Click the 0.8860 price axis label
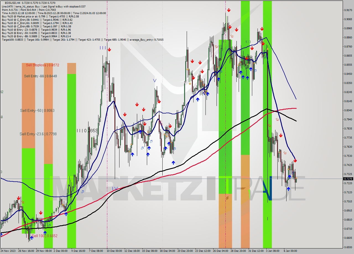This screenshot has height=254, width=354. pyautogui.click(x=348, y=38)
